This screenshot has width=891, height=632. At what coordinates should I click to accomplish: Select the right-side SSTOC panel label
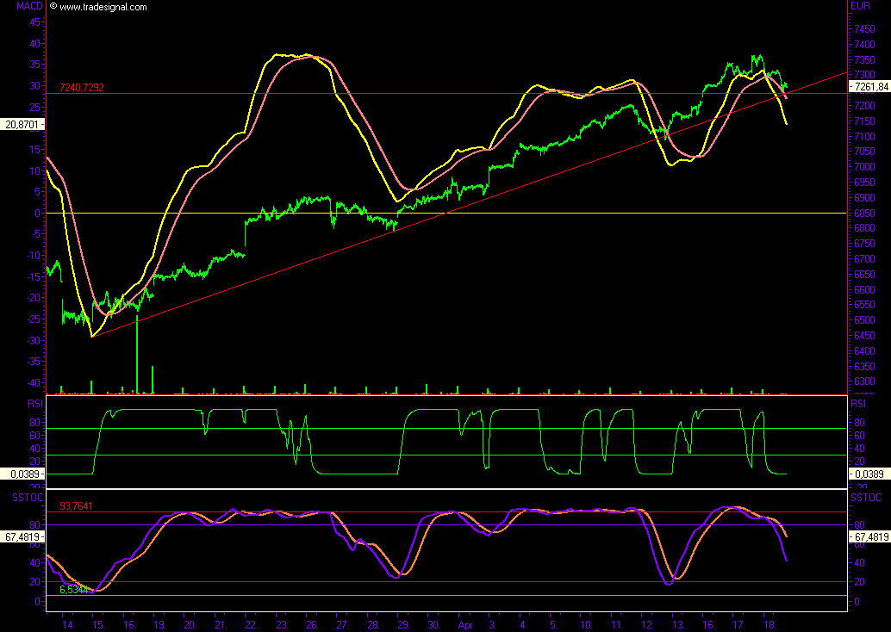click(x=864, y=499)
